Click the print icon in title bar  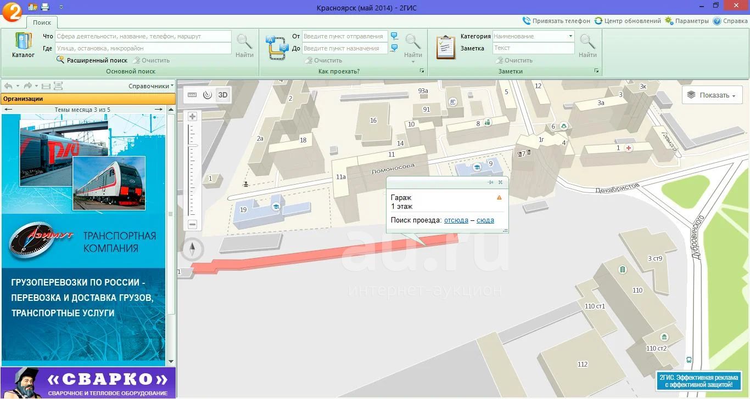(45, 7)
